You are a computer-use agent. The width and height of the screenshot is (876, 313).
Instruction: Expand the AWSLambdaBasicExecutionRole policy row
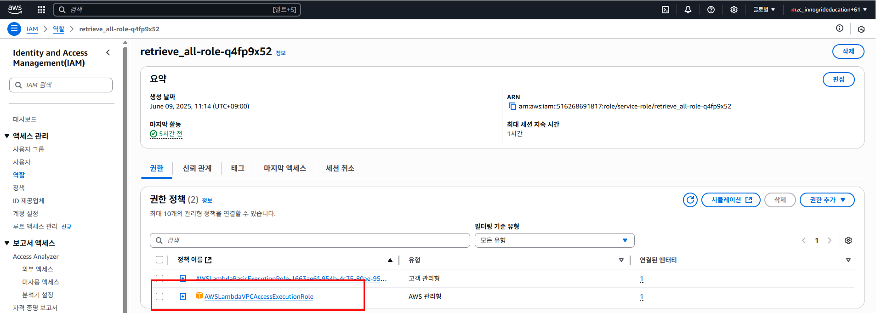pyautogui.click(x=183, y=278)
